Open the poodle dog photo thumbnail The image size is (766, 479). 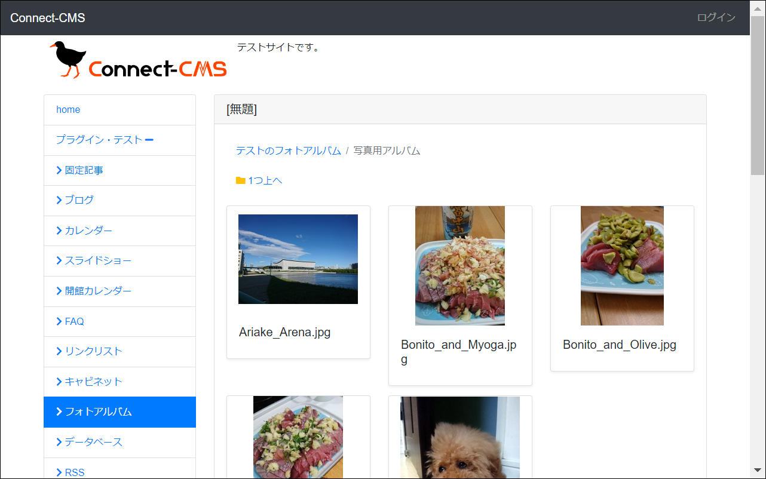460,437
